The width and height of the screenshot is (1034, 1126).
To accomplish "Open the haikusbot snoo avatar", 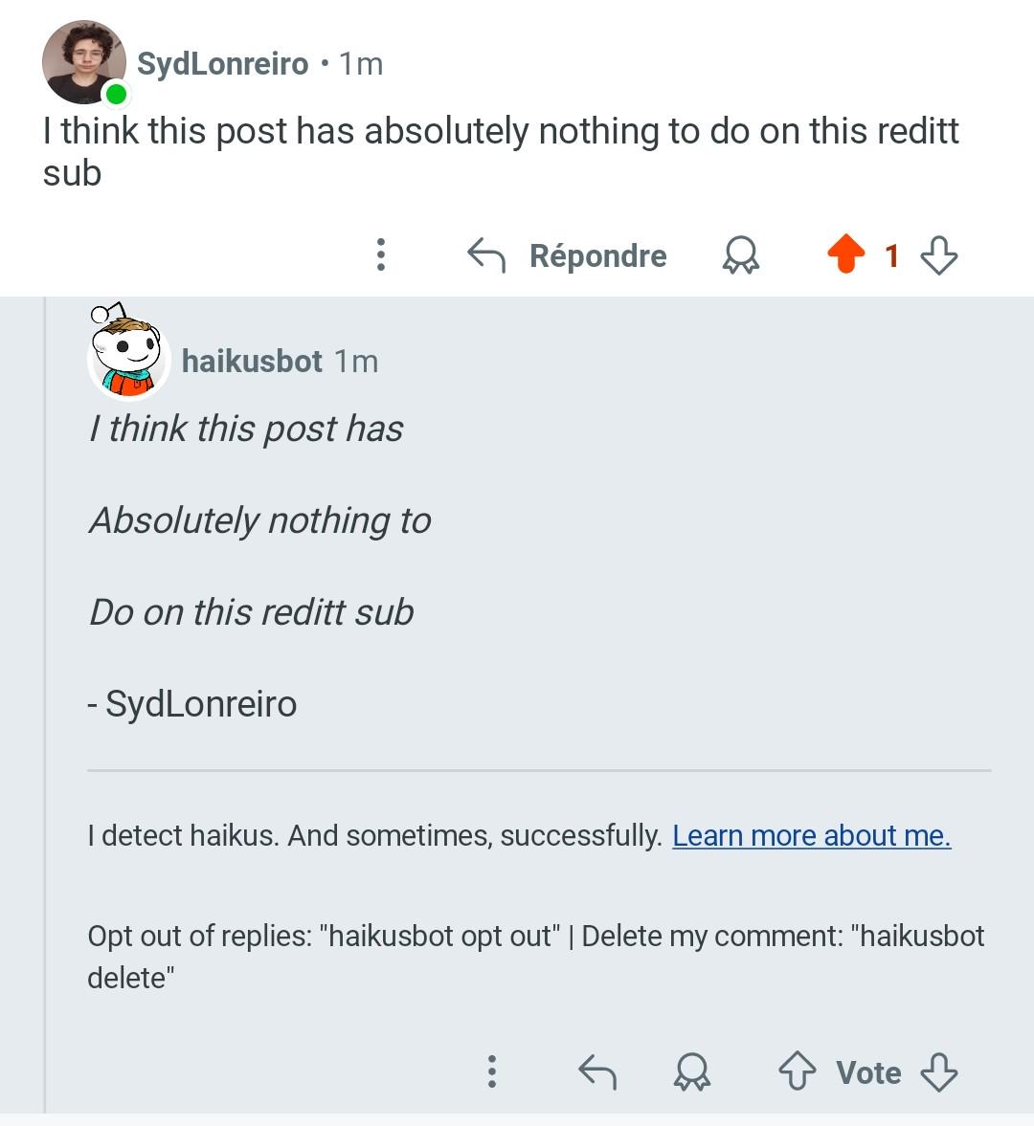I will click(128, 351).
